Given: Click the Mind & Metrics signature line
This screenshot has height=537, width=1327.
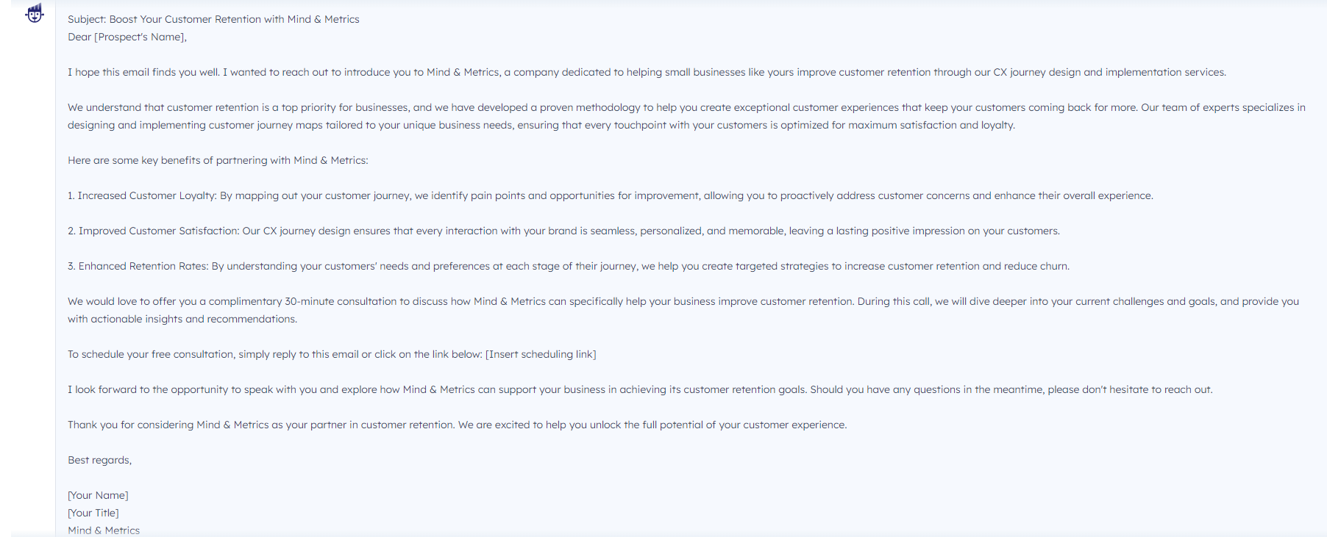Looking at the screenshot, I should pyautogui.click(x=104, y=530).
